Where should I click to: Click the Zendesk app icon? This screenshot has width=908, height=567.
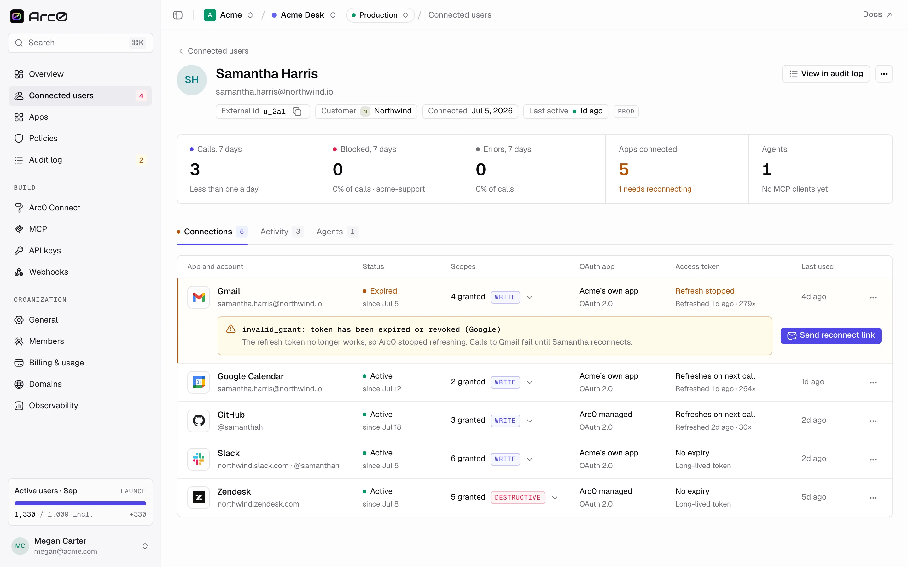tap(199, 498)
